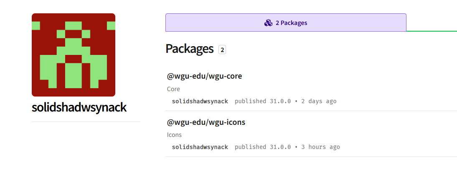Image resolution: width=457 pixels, height=176 pixels.
Task: Click the package boxes icon in the tab
Action: pos(268,23)
